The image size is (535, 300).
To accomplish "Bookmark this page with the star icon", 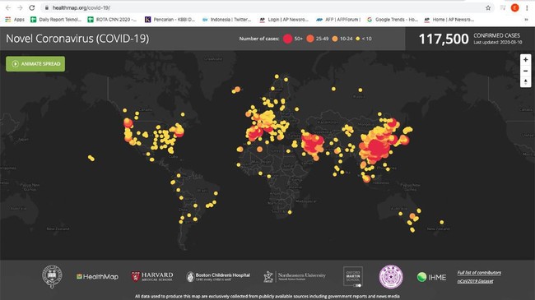I will (488, 8).
